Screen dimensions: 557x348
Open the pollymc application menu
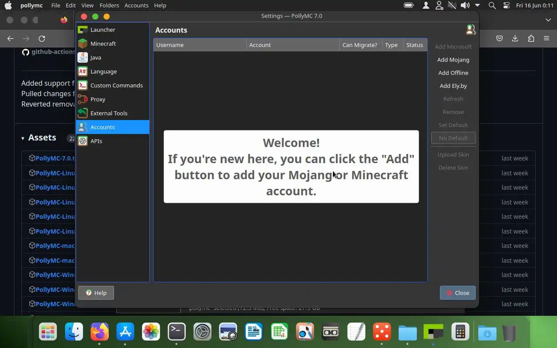pyautogui.click(x=31, y=5)
